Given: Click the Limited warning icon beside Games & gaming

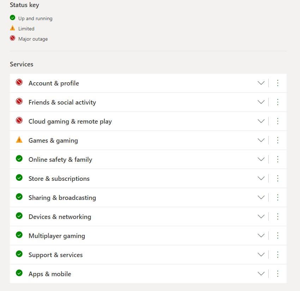Looking at the screenshot, I should click(19, 140).
